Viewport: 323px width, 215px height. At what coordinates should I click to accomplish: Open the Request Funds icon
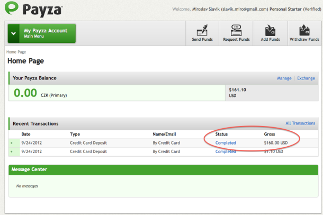[236, 33]
